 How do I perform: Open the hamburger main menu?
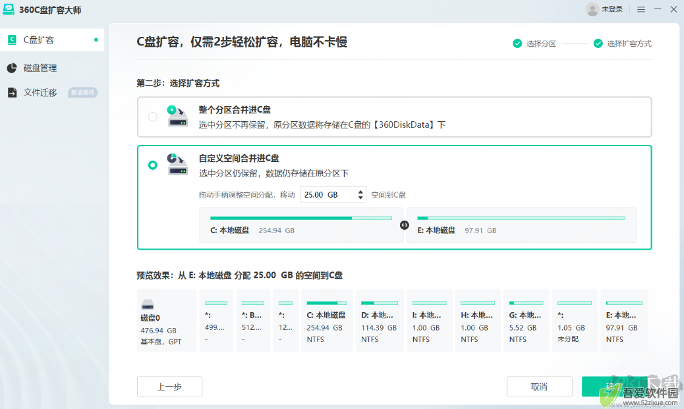tap(641, 9)
